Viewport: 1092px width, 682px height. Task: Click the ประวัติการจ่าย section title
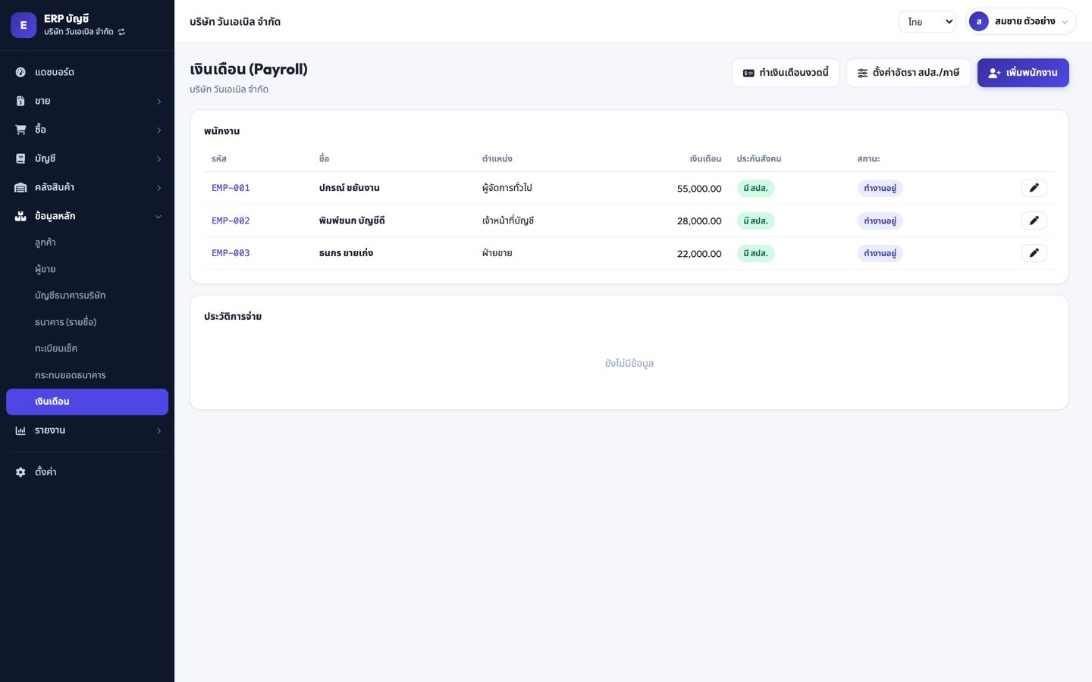(233, 317)
